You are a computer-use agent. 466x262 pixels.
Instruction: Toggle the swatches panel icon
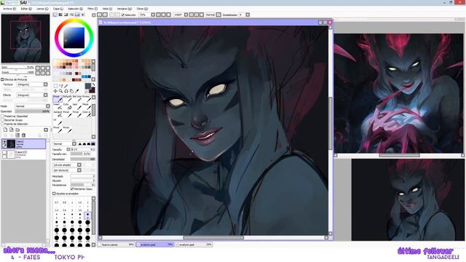click(x=77, y=15)
